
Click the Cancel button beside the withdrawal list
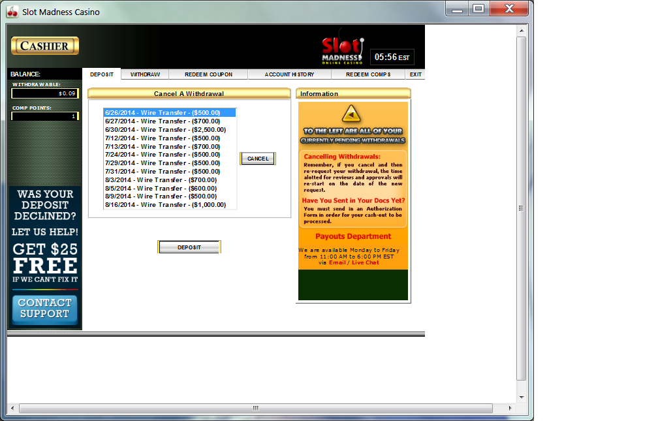point(258,159)
